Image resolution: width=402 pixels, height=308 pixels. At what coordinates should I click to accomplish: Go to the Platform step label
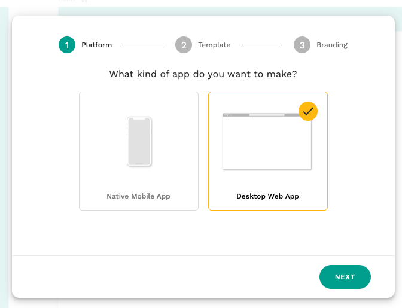(x=97, y=45)
